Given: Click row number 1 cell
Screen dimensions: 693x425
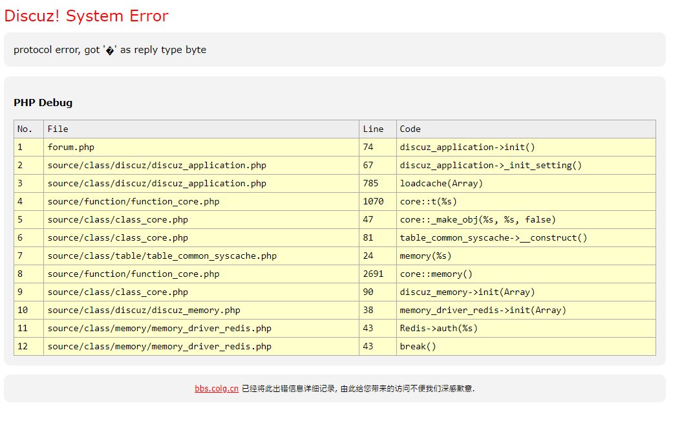Looking at the screenshot, I should pos(28,147).
